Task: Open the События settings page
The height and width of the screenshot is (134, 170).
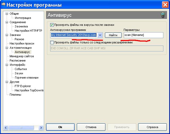Action: (21, 69)
